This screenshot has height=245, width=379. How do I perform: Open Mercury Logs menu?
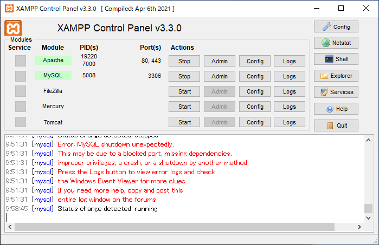point(290,107)
